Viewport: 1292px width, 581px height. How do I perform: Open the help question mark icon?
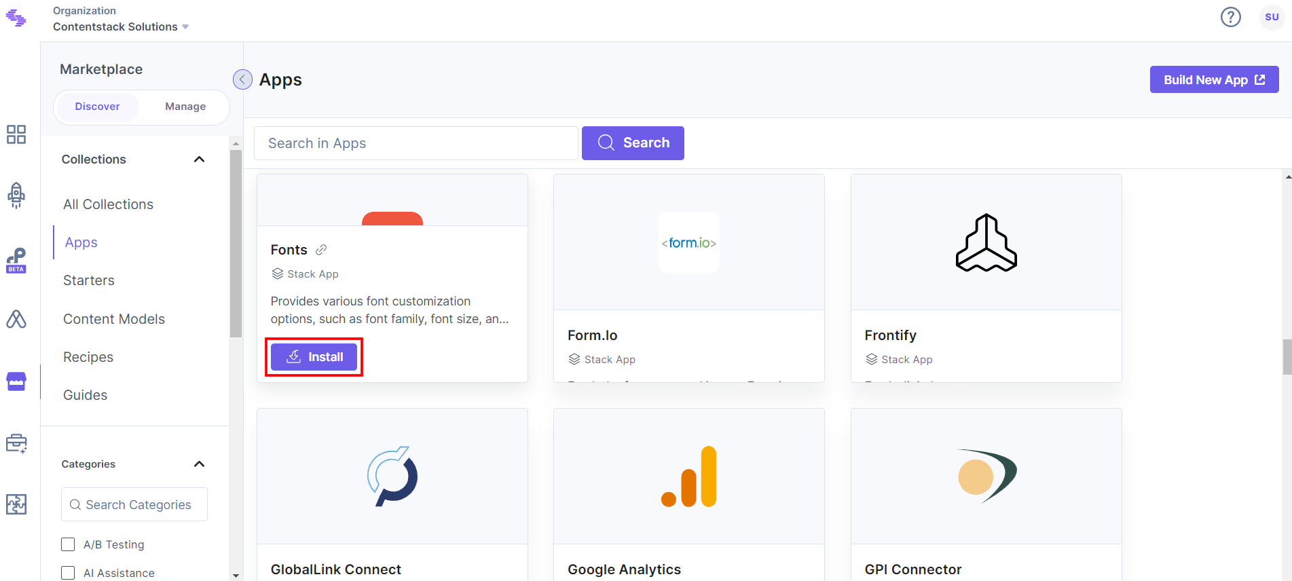1230,17
